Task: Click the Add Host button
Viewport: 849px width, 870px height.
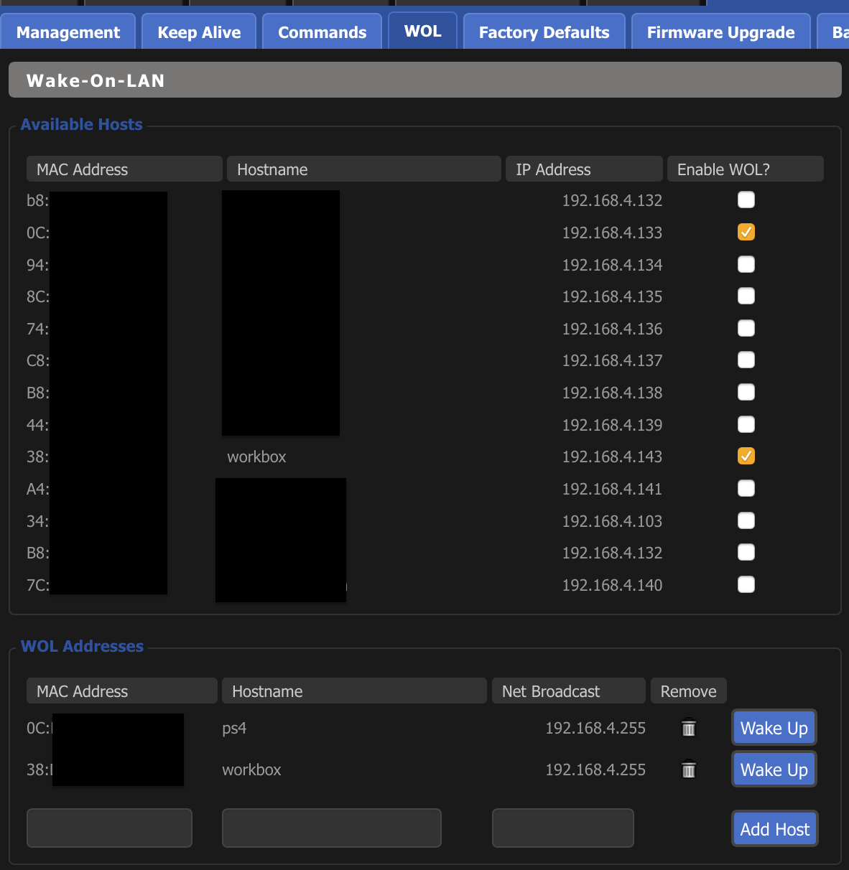Action: (774, 829)
